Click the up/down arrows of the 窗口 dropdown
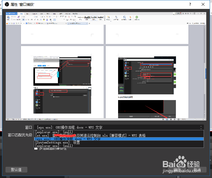 [x=201, y=127]
